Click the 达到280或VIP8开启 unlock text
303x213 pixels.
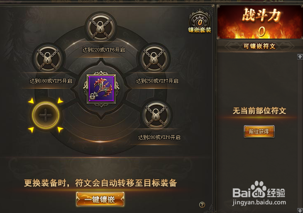point(159,137)
